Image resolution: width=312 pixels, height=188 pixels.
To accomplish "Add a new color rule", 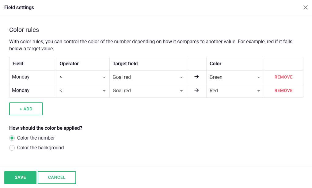I will pos(26,109).
